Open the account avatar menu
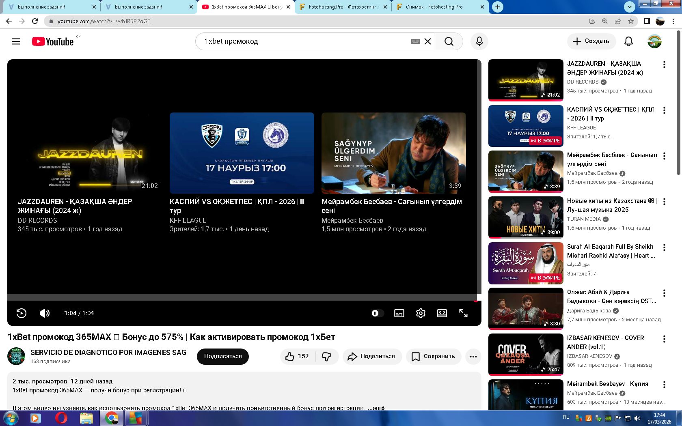This screenshot has height=426, width=682. 654,41
